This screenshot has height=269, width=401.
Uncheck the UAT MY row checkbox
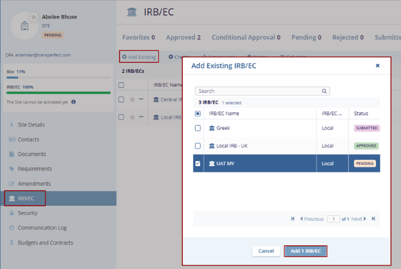coord(198,164)
